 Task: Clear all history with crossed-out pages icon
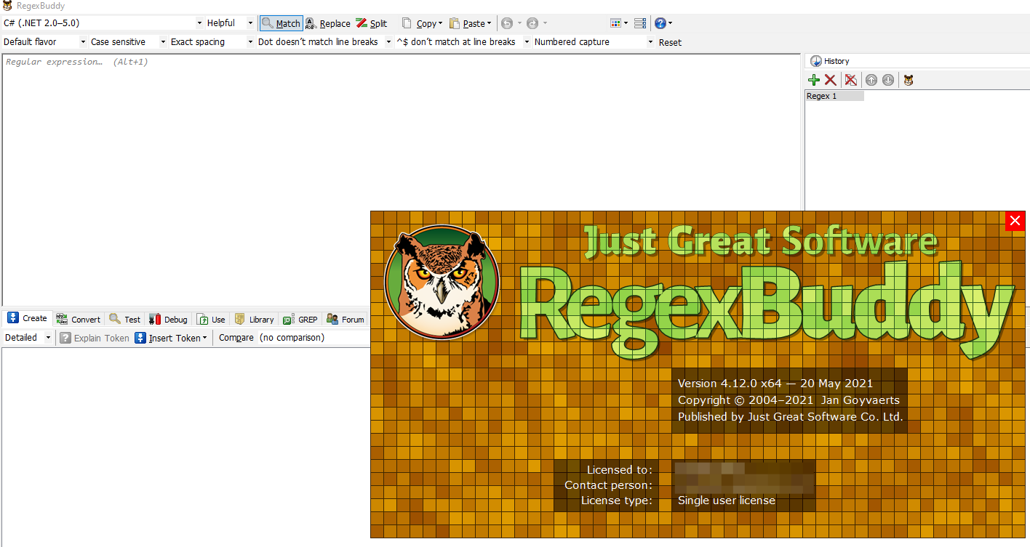point(850,80)
